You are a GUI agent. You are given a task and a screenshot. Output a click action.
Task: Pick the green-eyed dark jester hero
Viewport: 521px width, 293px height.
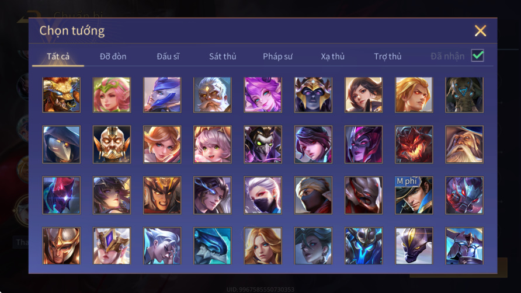[263, 145]
